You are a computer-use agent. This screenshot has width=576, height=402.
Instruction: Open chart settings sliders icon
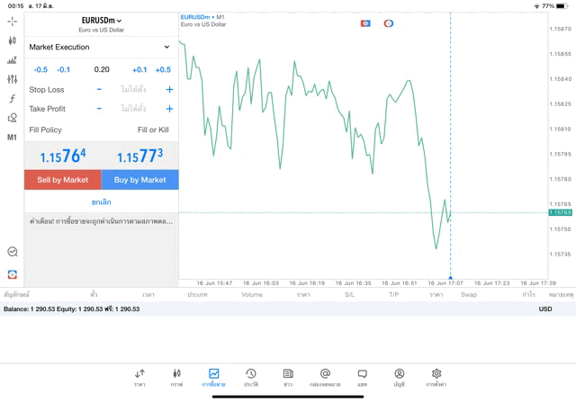12,79
